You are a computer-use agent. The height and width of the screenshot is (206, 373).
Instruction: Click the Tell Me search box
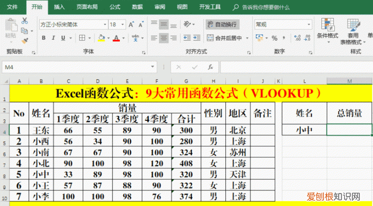261,7
